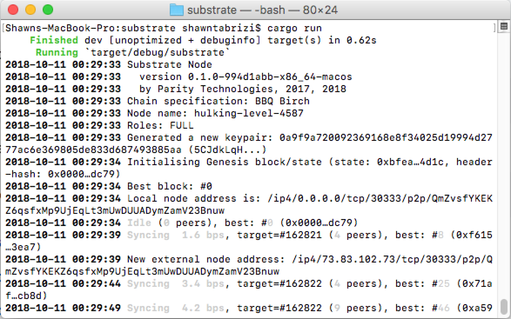Select the green Finished build status text

53,40
